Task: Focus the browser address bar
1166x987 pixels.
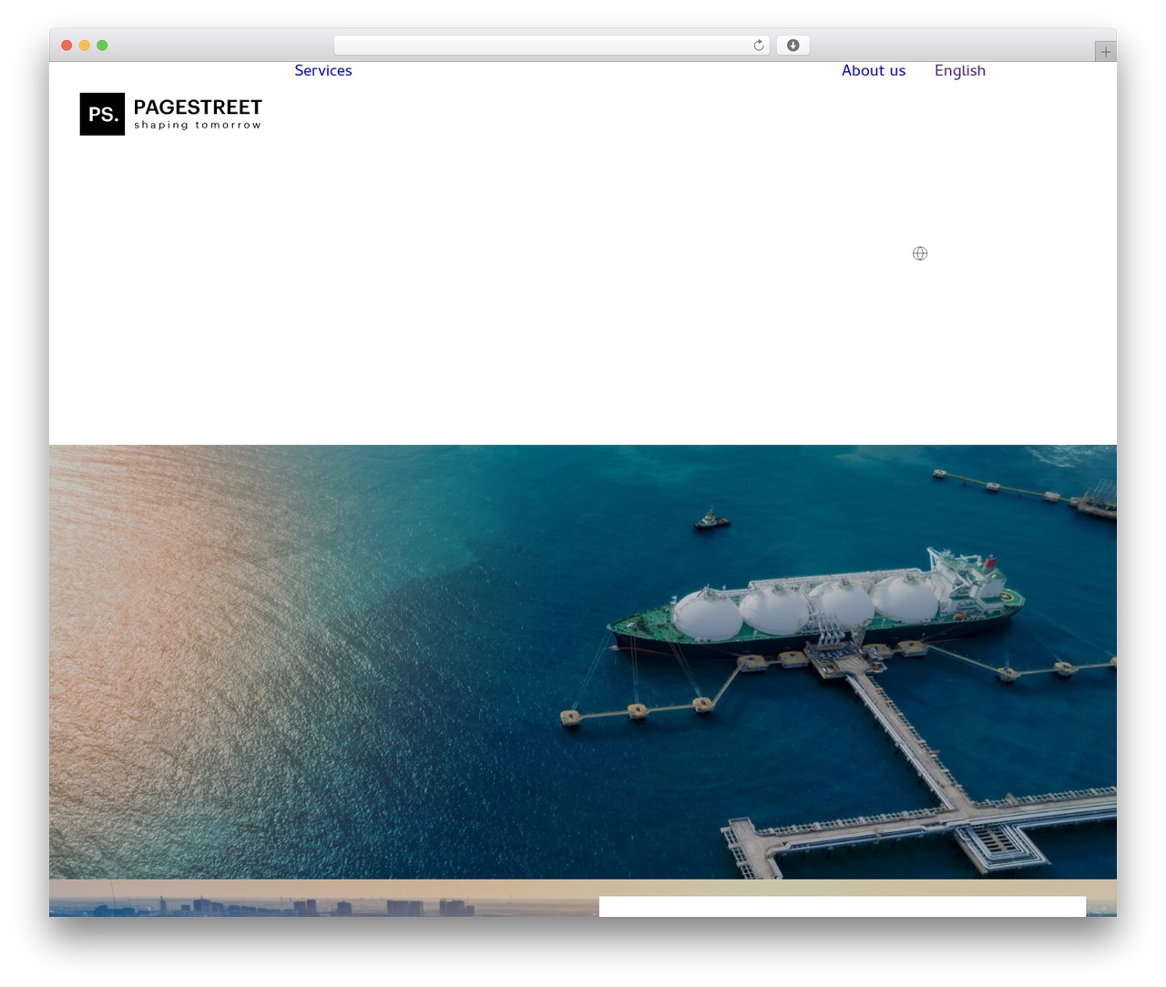Action: 552,46
